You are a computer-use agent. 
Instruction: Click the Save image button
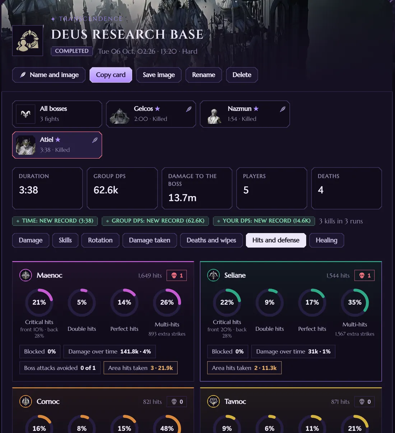pyautogui.click(x=159, y=75)
